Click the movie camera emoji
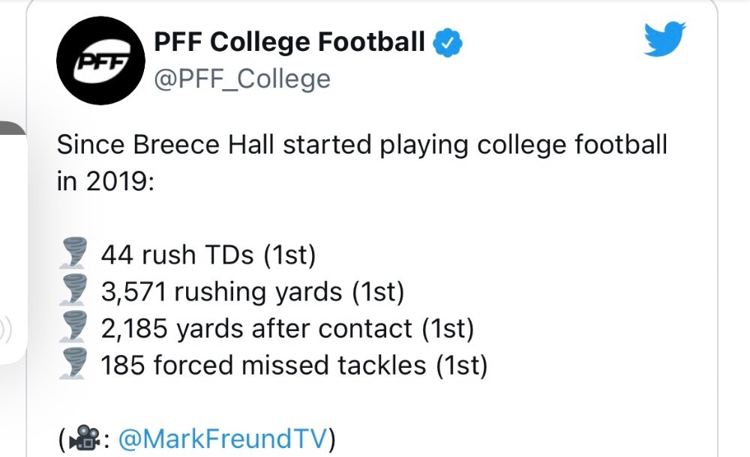The height and width of the screenshot is (457, 750). [84, 437]
